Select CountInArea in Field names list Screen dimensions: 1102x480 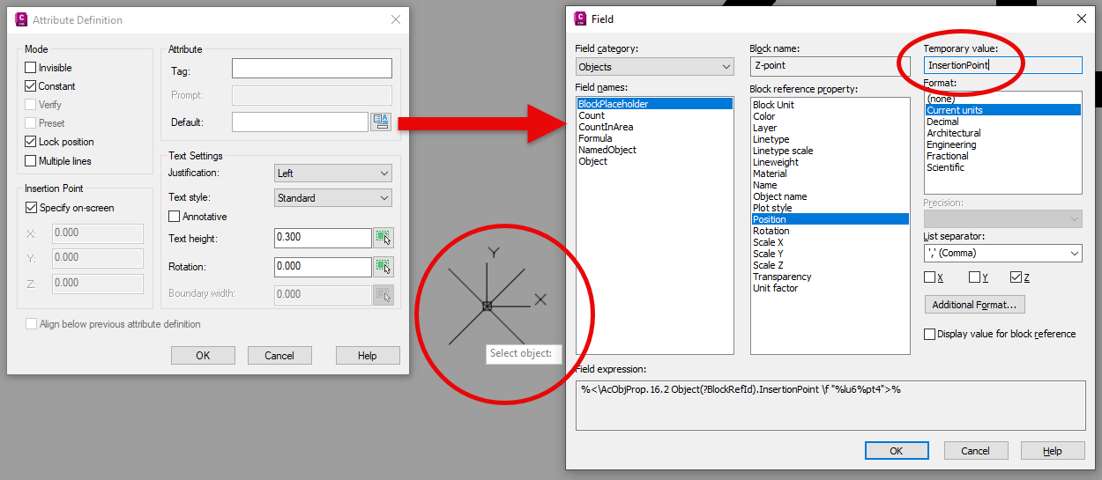606,127
